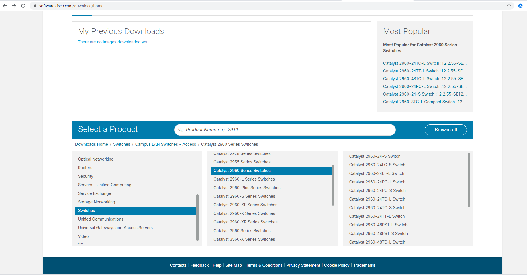The image size is (527, 275).
Task: Open Site Map footer link
Action: pos(234,265)
